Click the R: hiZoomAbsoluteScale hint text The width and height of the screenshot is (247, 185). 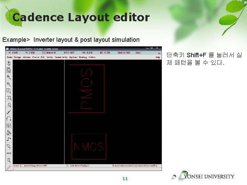[x=135, y=166]
